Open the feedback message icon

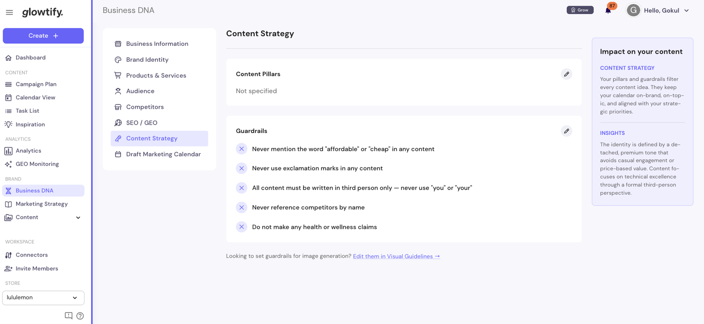pyautogui.click(x=69, y=316)
